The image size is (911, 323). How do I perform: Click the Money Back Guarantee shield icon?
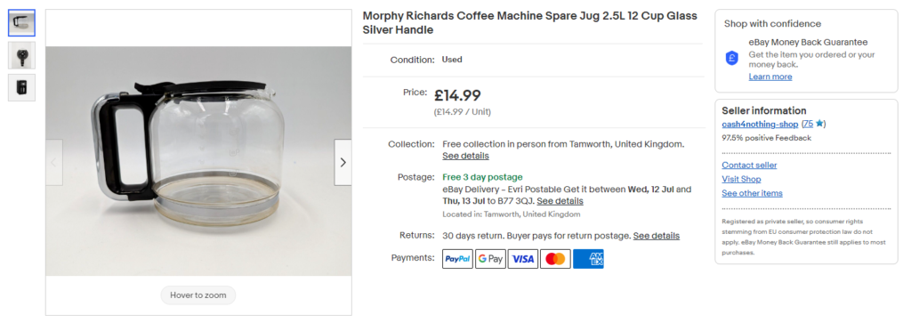coord(732,58)
